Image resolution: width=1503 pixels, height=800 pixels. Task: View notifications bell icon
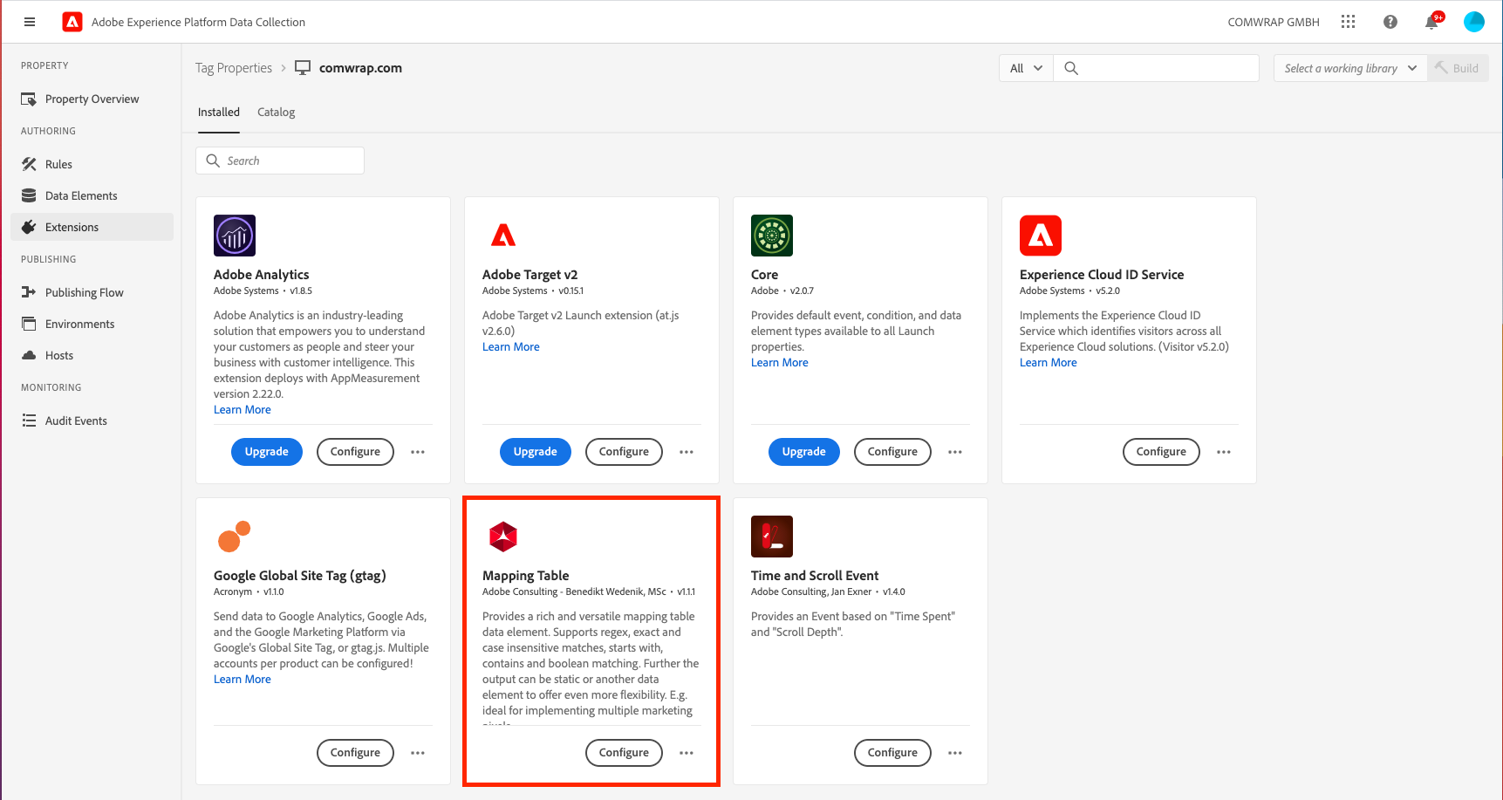point(1431,22)
